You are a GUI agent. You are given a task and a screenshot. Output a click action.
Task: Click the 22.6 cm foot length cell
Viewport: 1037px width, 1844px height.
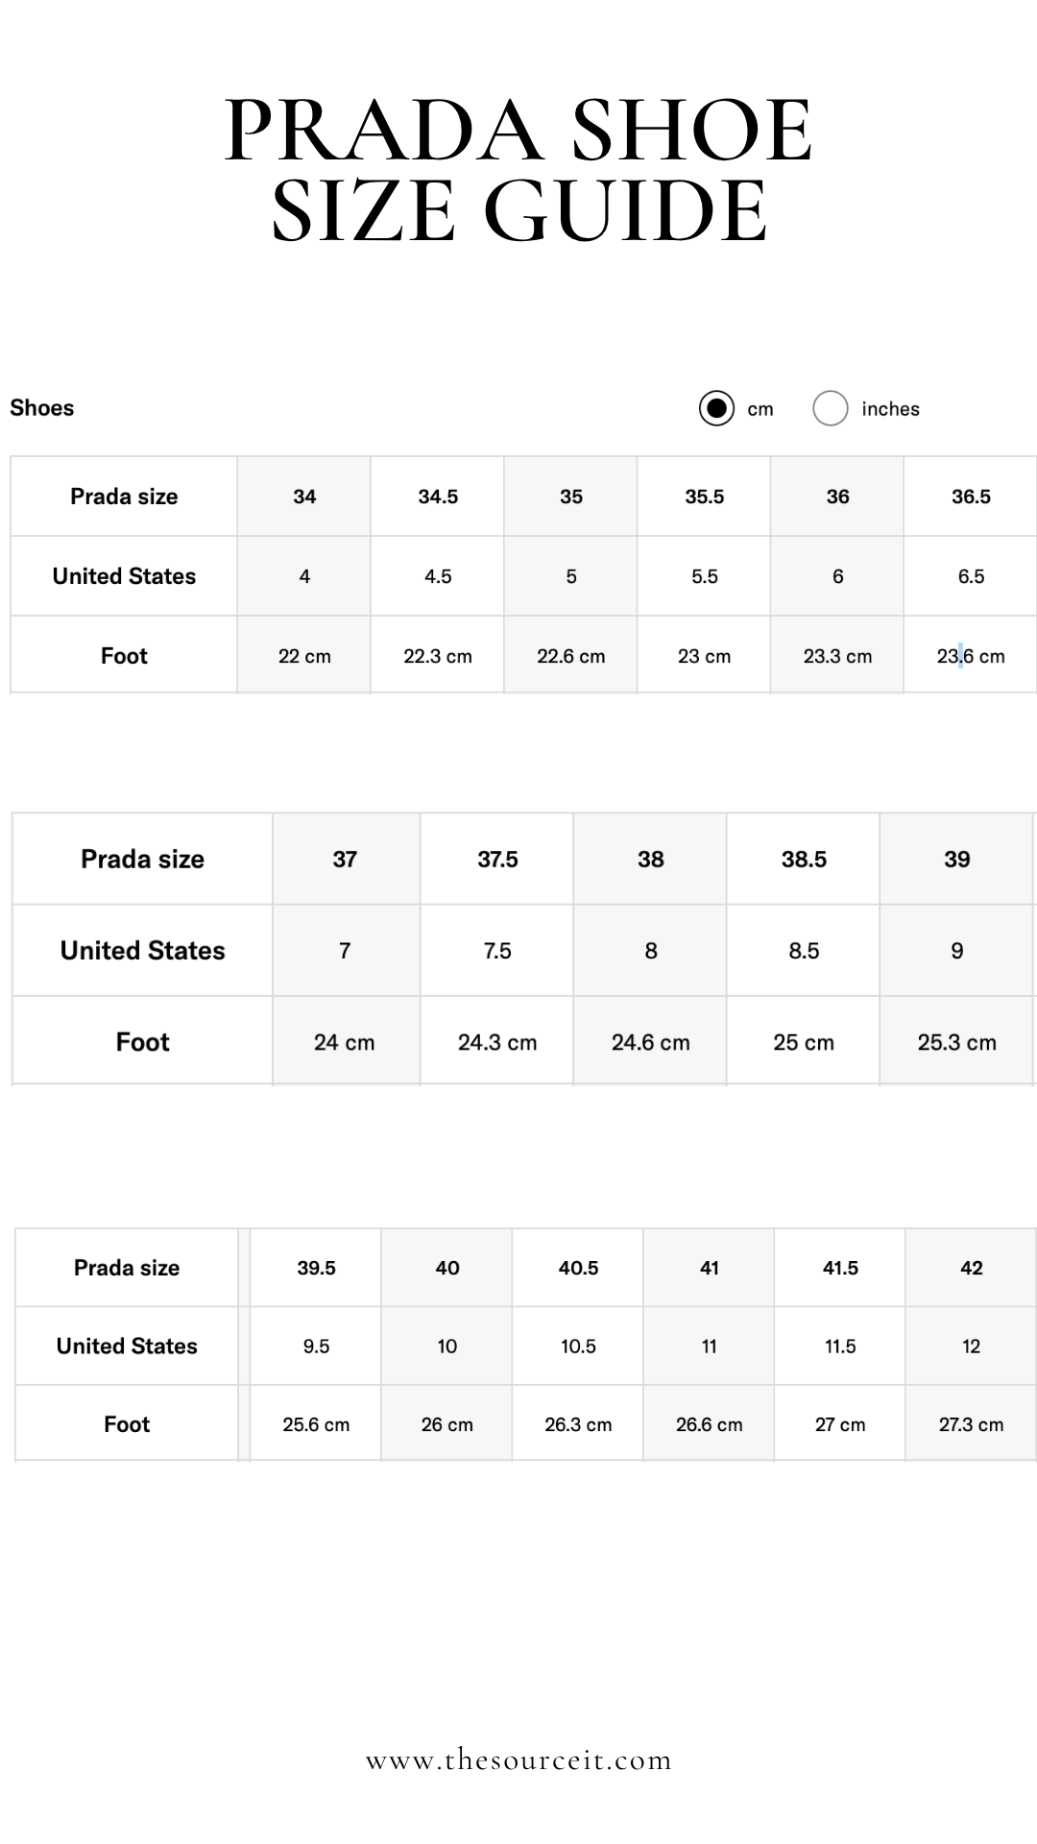coord(571,656)
